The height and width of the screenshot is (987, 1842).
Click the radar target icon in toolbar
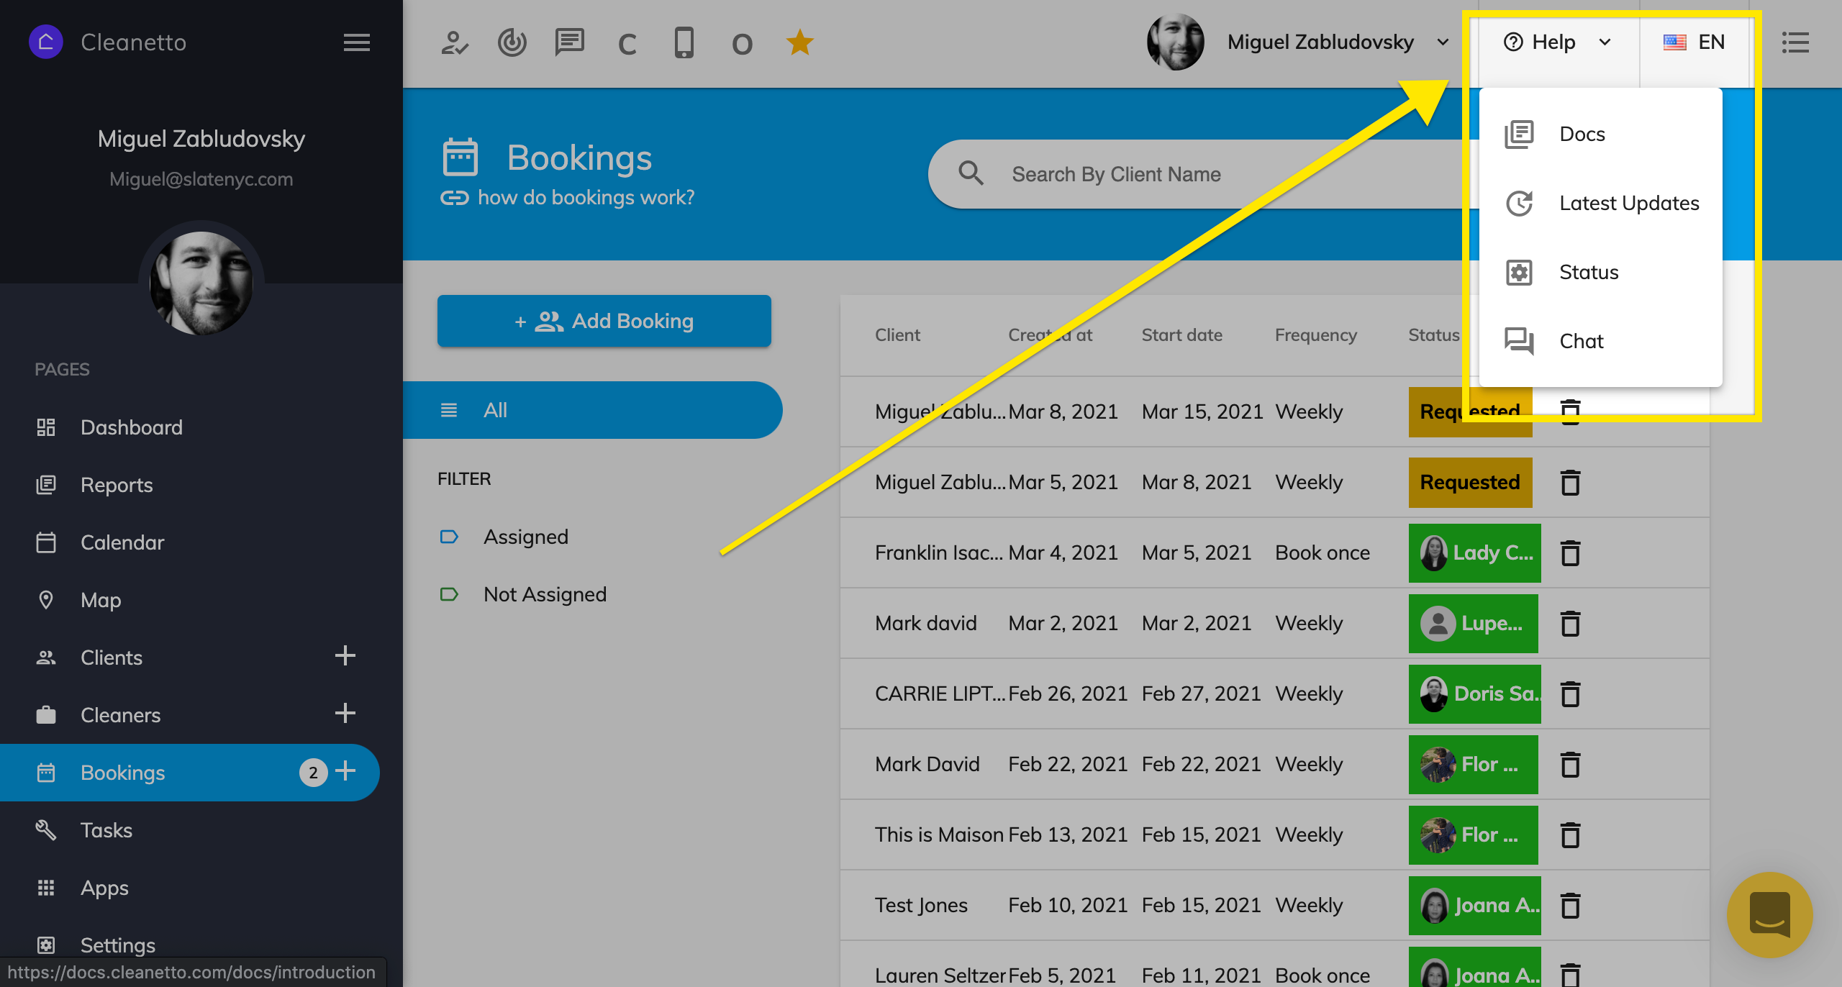click(512, 43)
